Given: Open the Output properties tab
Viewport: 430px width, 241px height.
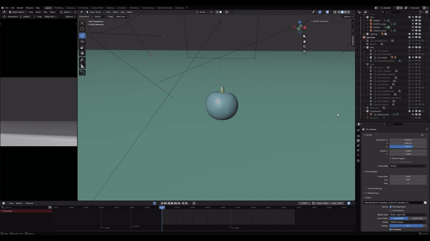Looking at the screenshot, I should (358, 141).
